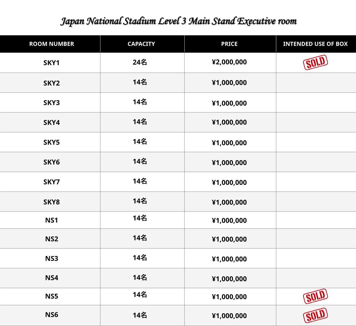Select the CAPACITY column header
Viewport: 356px width, 326px height.
(141, 44)
